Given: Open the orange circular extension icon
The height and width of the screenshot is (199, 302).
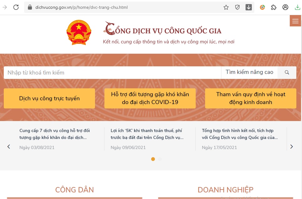Looking at the screenshot, I should 262,7.
